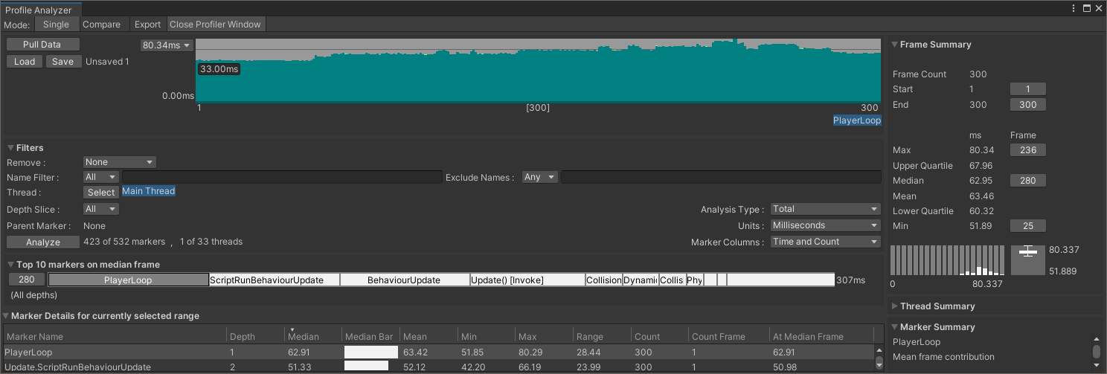
Task: Load a saved profile analysis
Action: pyautogui.click(x=25, y=62)
